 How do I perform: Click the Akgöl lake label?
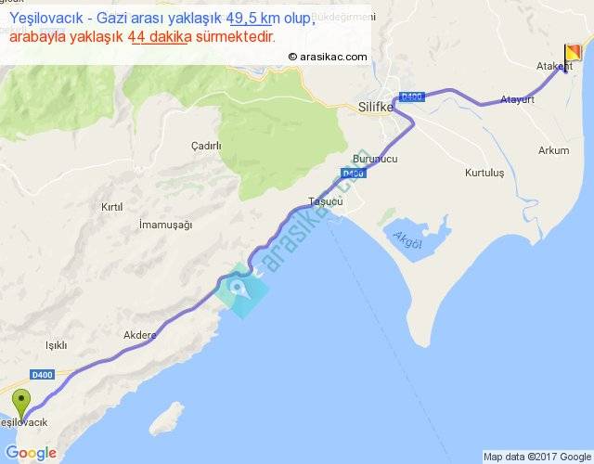[407, 239]
